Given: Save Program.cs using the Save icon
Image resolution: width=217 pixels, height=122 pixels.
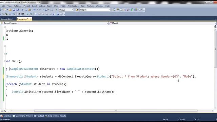Looking at the screenshot, I should pyautogui.click(x=14, y=10).
